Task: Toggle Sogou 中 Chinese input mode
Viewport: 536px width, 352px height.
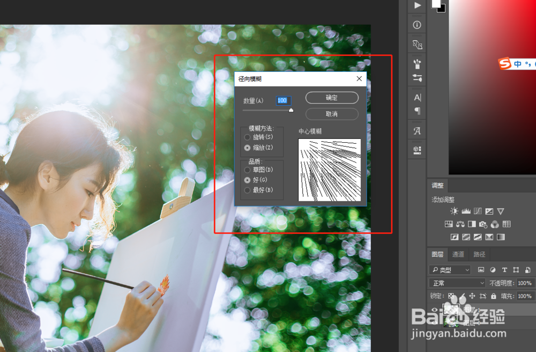Action: pyautogui.click(x=518, y=64)
